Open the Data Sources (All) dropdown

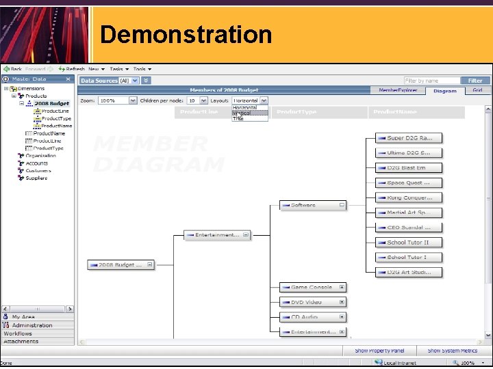135,81
